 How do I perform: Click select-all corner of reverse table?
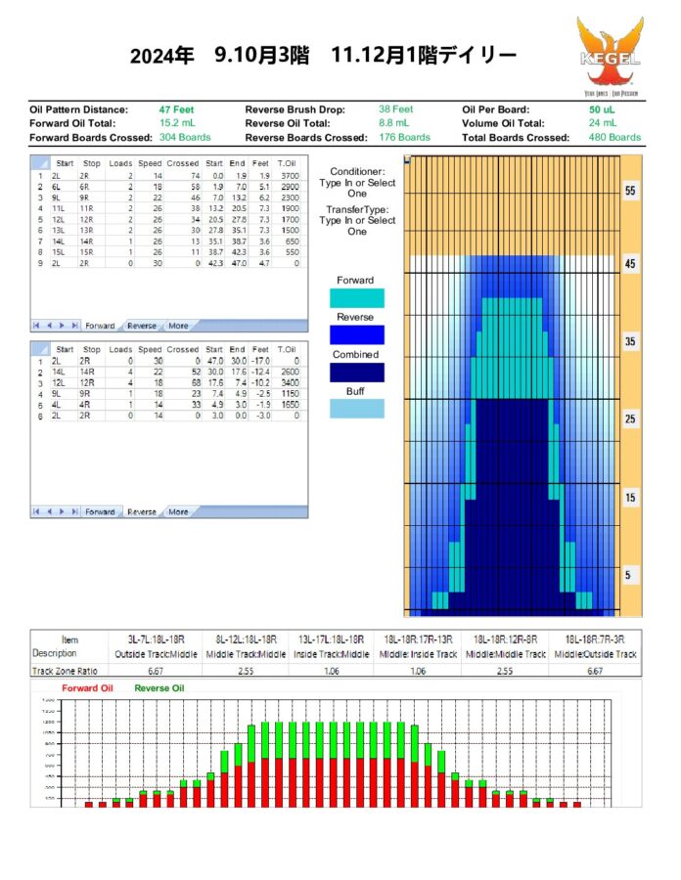(x=40, y=349)
